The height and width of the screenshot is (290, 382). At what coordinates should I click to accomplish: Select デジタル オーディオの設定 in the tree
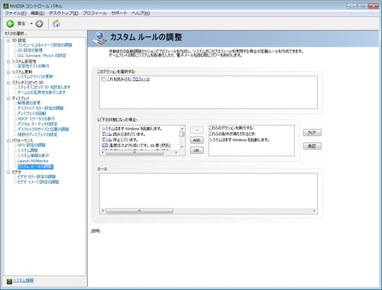click(x=37, y=124)
